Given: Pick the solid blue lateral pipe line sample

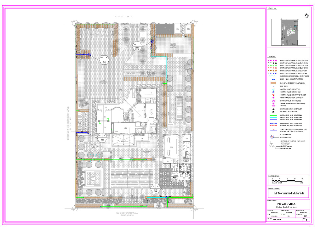Looking at the screenshot, I should coord(273,120).
